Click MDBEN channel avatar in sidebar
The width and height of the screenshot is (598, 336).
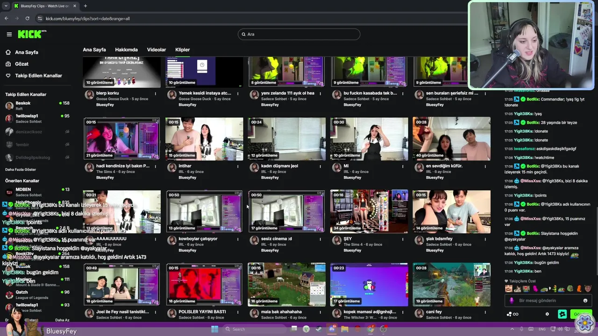click(9, 192)
